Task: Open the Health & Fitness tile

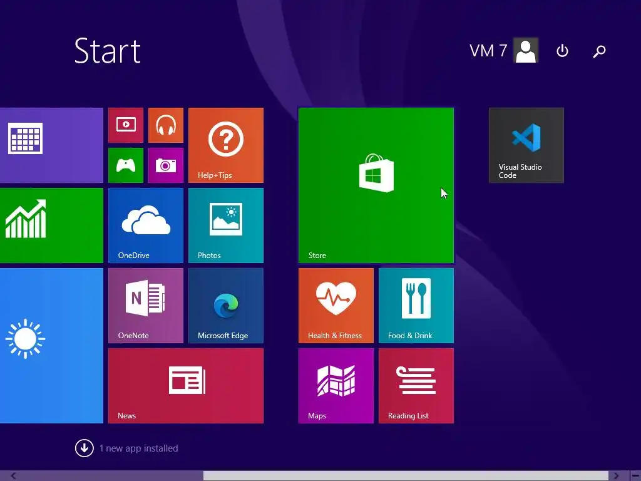Action: tap(336, 306)
